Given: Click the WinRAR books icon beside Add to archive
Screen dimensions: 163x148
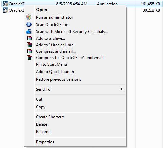Looking at the screenshot, I should [x=29, y=38].
